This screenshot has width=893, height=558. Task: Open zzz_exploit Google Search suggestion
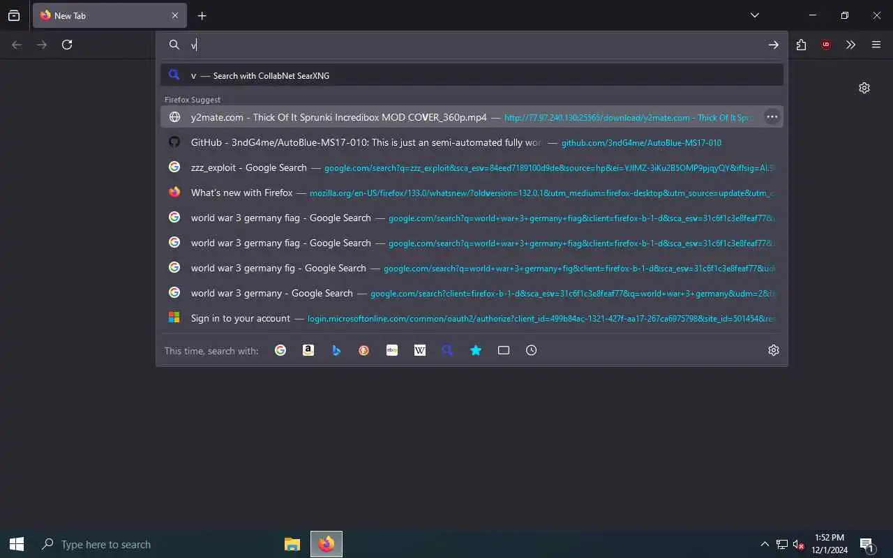[x=472, y=167]
